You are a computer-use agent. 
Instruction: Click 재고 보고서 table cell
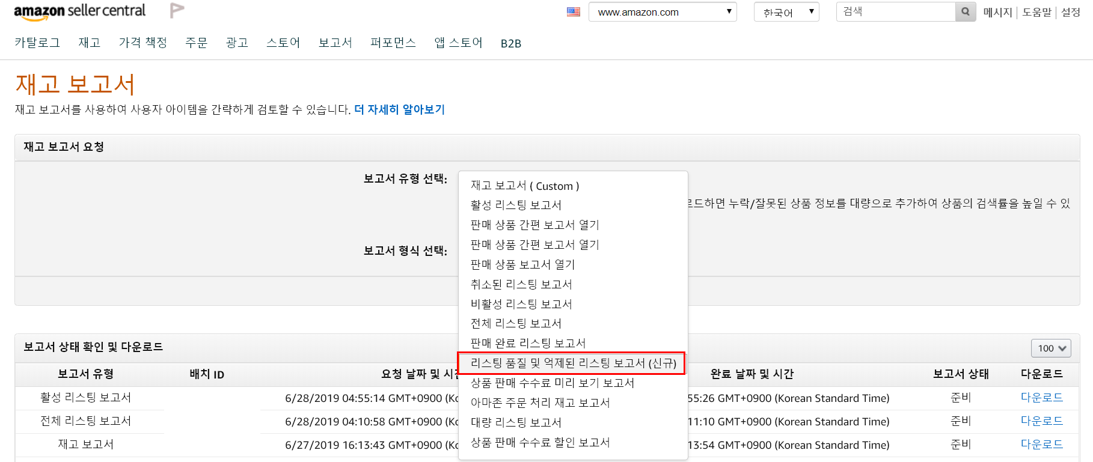point(85,445)
